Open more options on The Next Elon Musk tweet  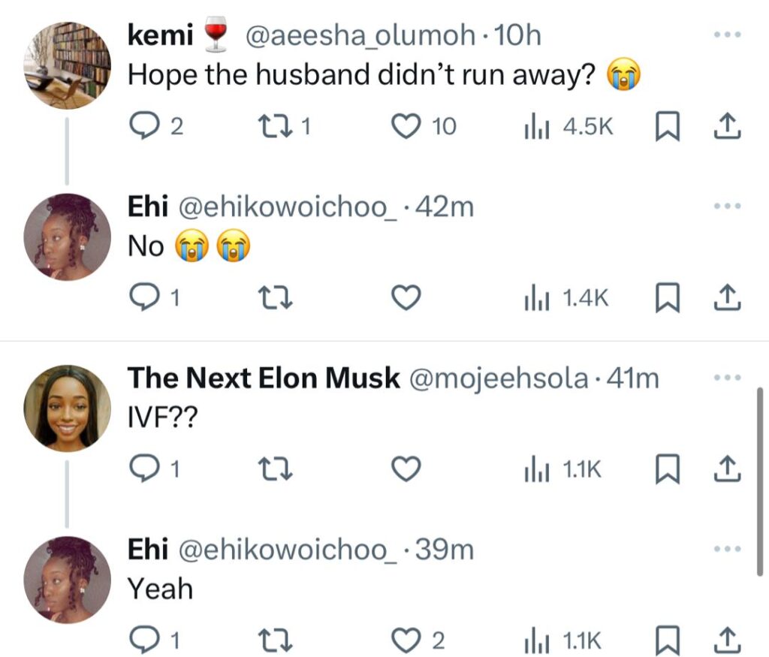pyautogui.click(x=727, y=378)
